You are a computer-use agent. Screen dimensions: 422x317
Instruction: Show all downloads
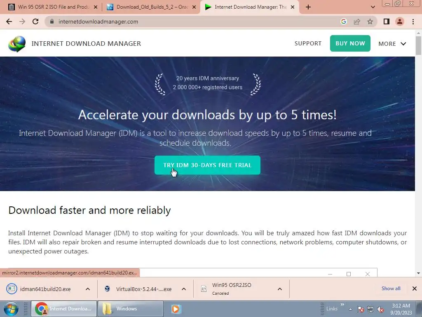(391, 289)
